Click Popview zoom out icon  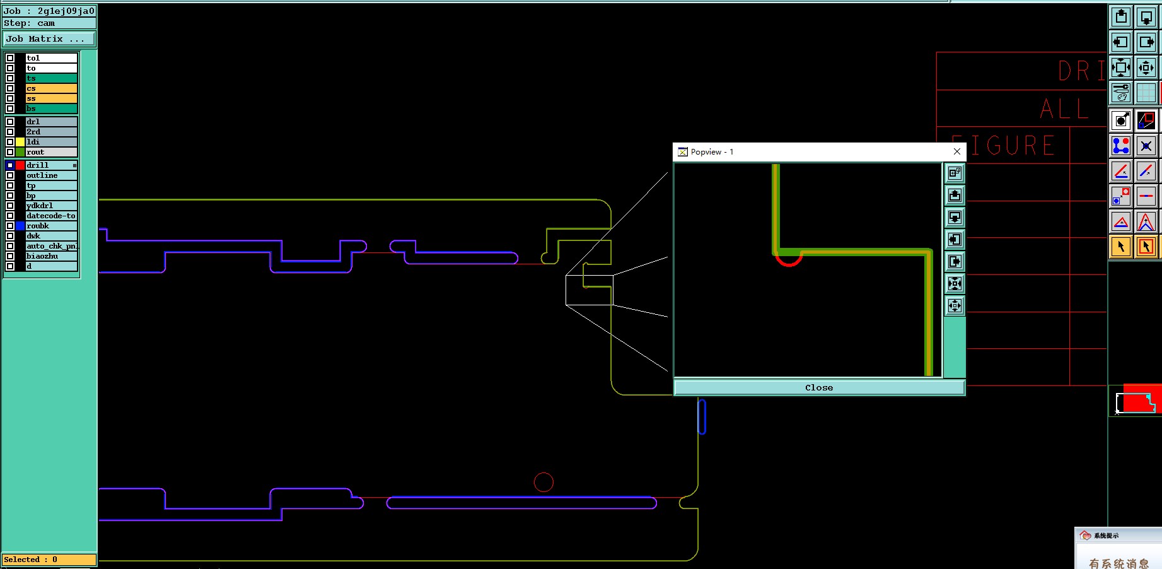(x=955, y=306)
